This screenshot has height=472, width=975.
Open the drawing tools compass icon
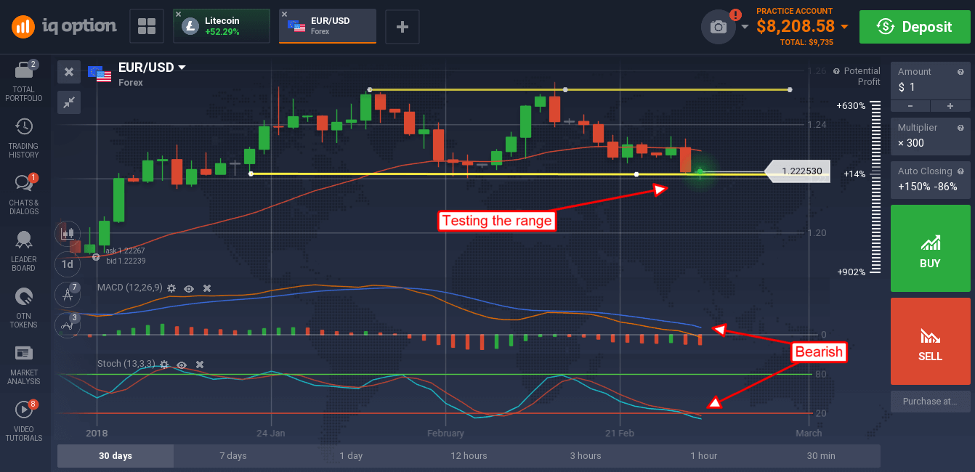point(67,295)
